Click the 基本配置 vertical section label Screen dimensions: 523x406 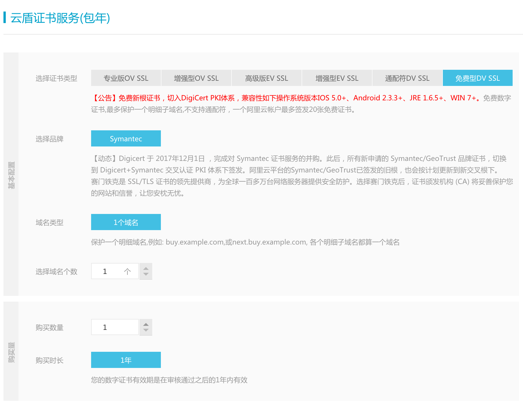click(x=11, y=175)
